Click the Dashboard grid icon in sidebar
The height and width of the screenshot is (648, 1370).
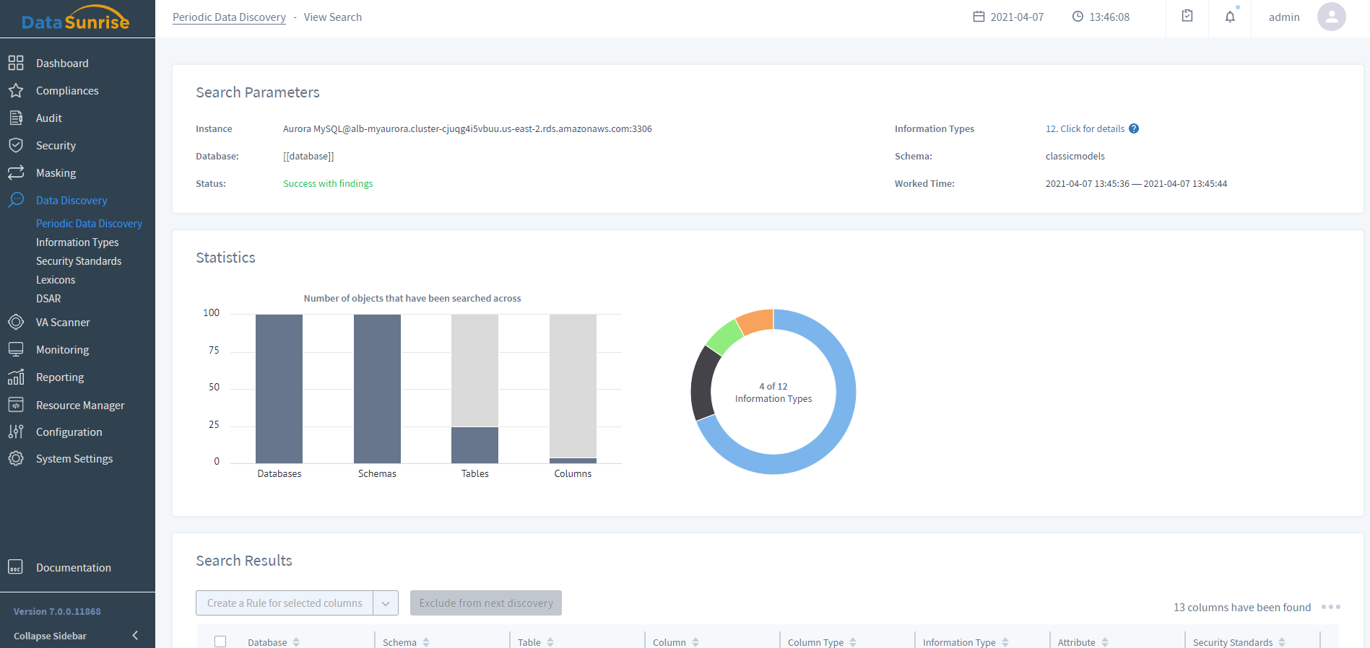click(16, 63)
